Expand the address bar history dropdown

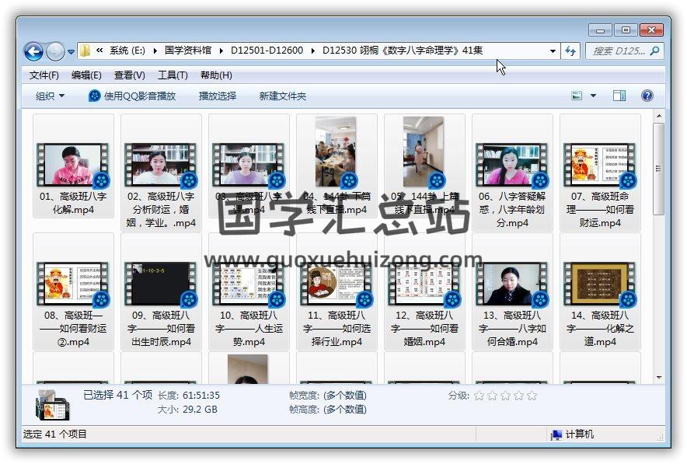click(553, 51)
